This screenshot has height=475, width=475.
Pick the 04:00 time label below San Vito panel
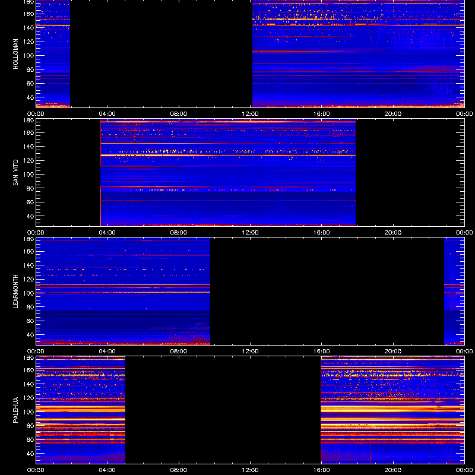pos(107,233)
